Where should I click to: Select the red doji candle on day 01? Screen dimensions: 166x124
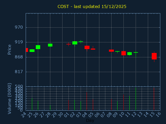(68, 44)
